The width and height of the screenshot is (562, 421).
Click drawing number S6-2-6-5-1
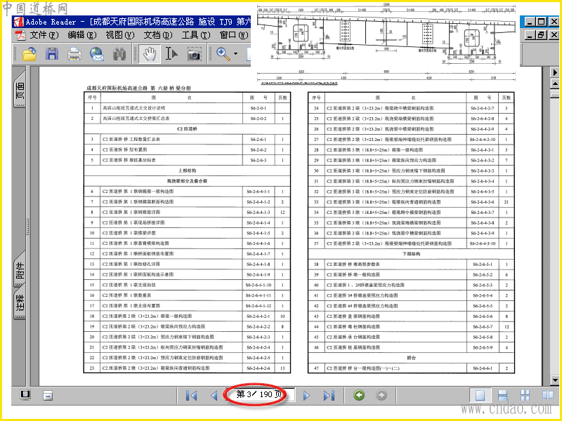point(483,265)
